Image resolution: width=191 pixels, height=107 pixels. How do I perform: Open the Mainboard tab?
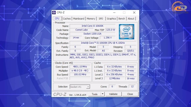(79, 19)
